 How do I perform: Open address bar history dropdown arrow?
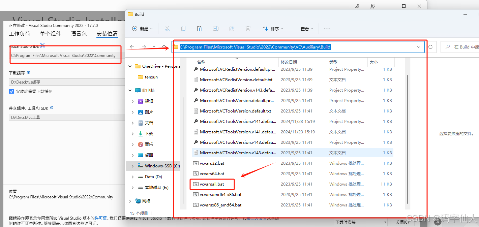point(419,47)
